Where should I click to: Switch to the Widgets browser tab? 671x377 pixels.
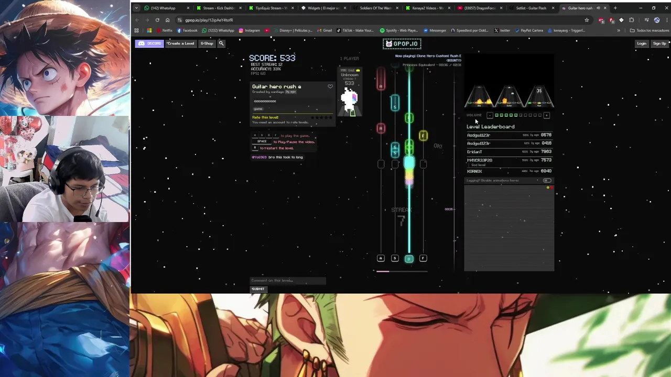[x=323, y=8]
